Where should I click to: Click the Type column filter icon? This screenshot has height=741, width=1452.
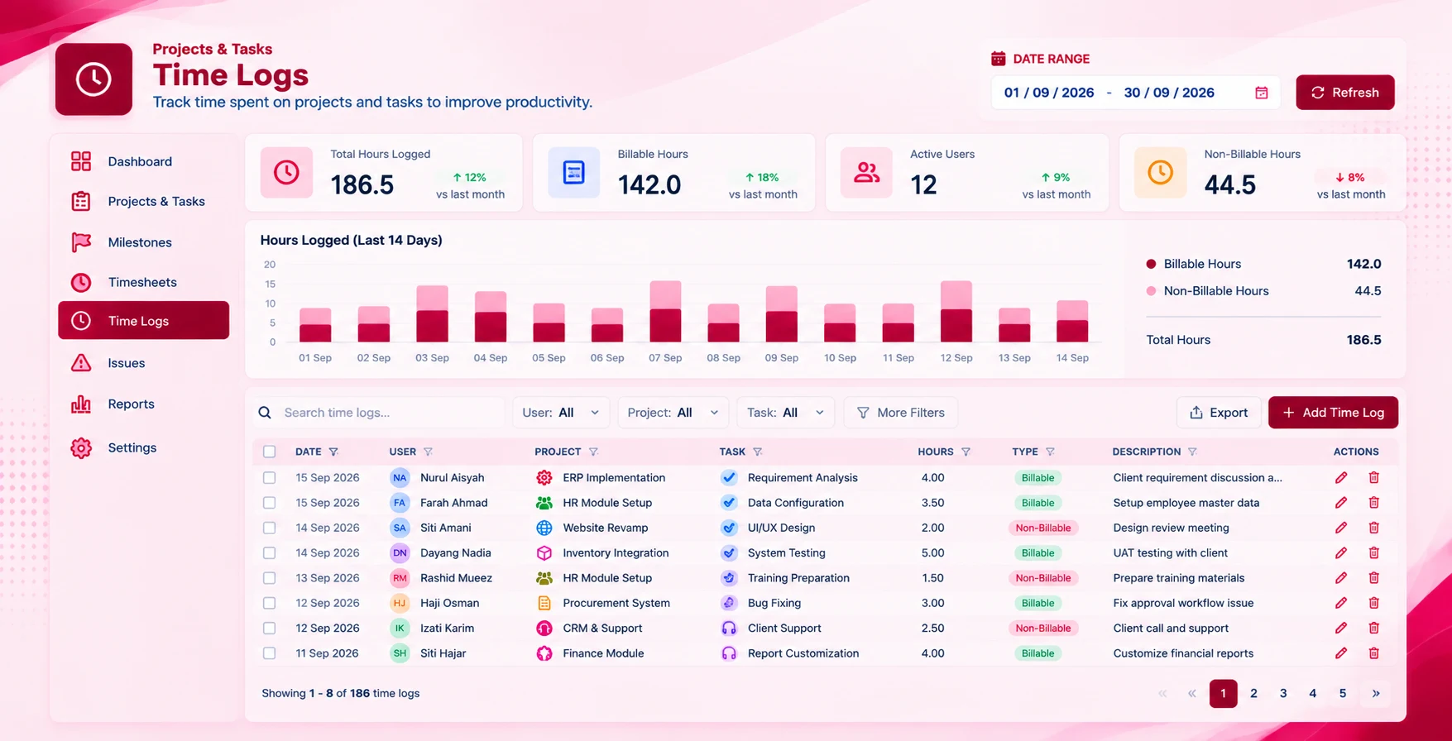pyautogui.click(x=1050, y=452)
